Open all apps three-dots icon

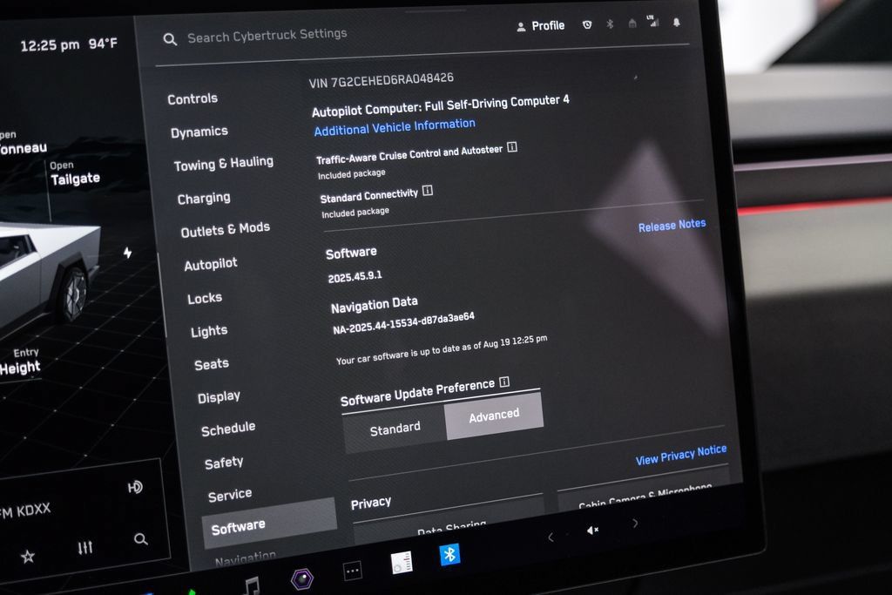pyautogui.click(x=352, y=571)
